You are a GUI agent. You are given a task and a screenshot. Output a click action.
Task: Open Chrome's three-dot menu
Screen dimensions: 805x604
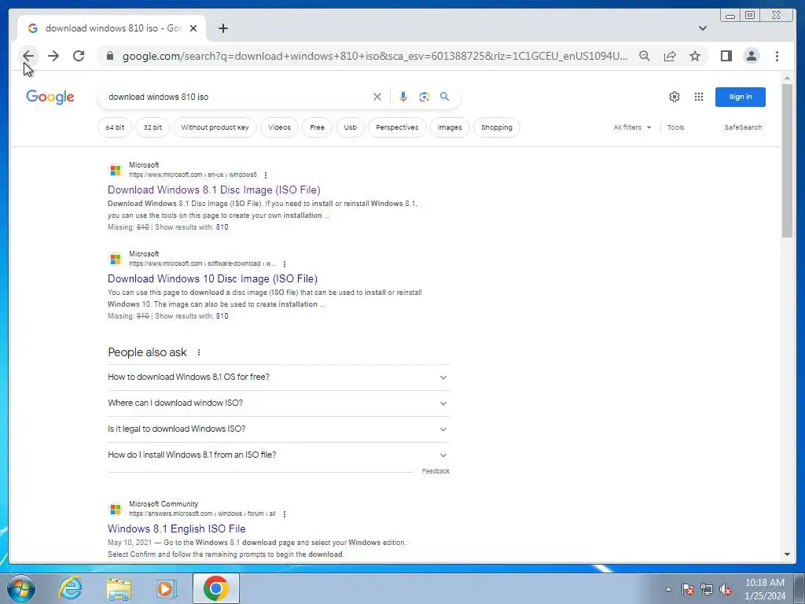coord(777,56)
